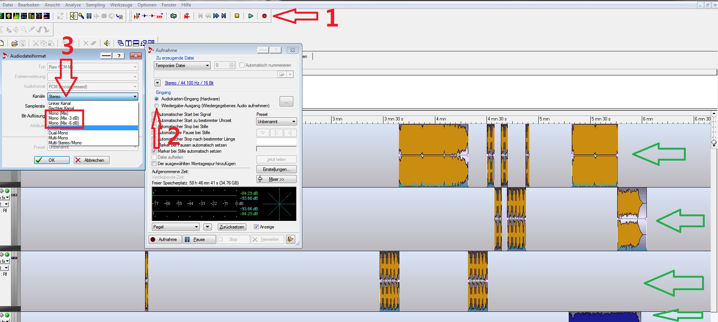
Task: Open Temporäre Datei dropdown
Action: [182, 66]
